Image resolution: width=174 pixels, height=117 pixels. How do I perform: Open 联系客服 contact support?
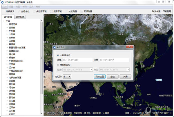156,11
